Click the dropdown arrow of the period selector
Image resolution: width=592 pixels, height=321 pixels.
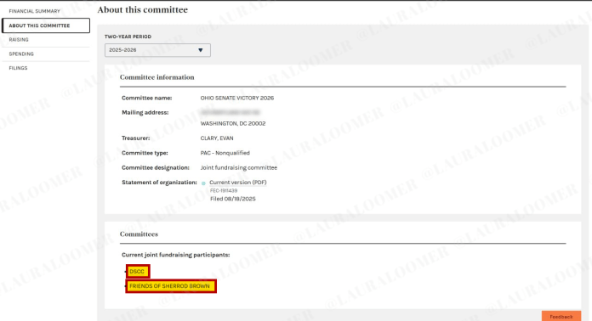[x=201, y=50]
